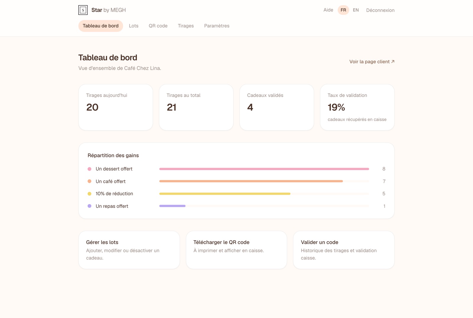This screenshot has width=473, height=318.
Task: Click the Tableau de bord page heading
Action: pos(108,57)
